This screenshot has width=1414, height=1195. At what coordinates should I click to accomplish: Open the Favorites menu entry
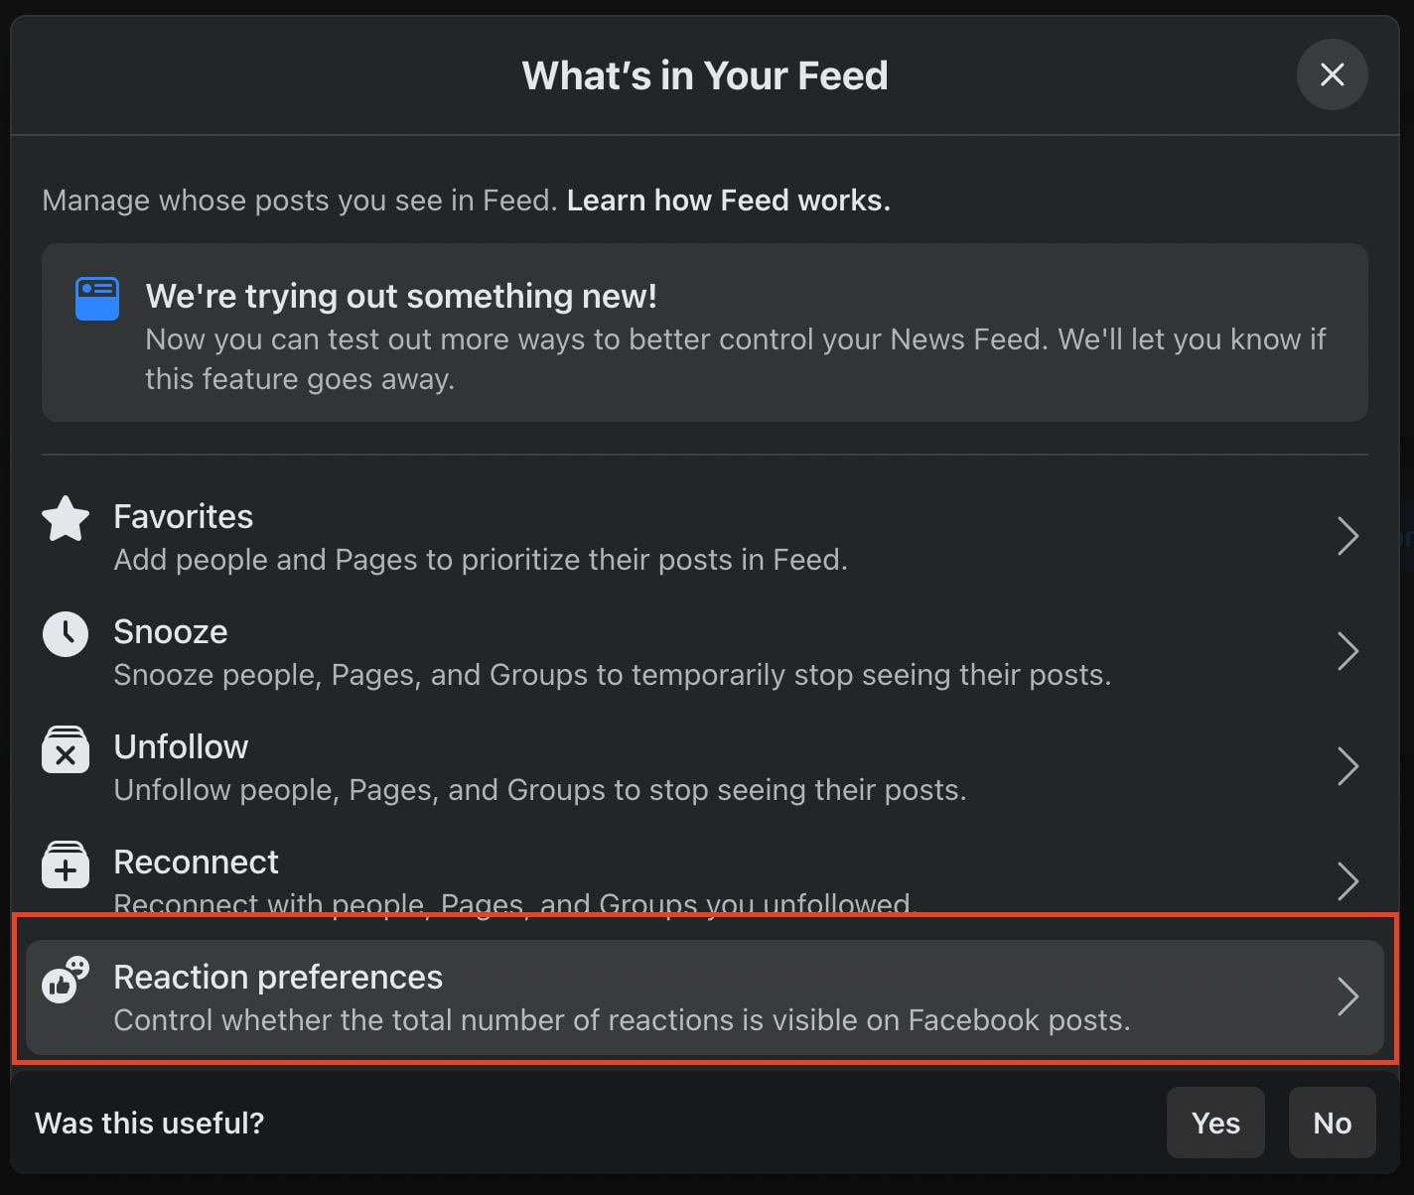(x=705, y=537)
